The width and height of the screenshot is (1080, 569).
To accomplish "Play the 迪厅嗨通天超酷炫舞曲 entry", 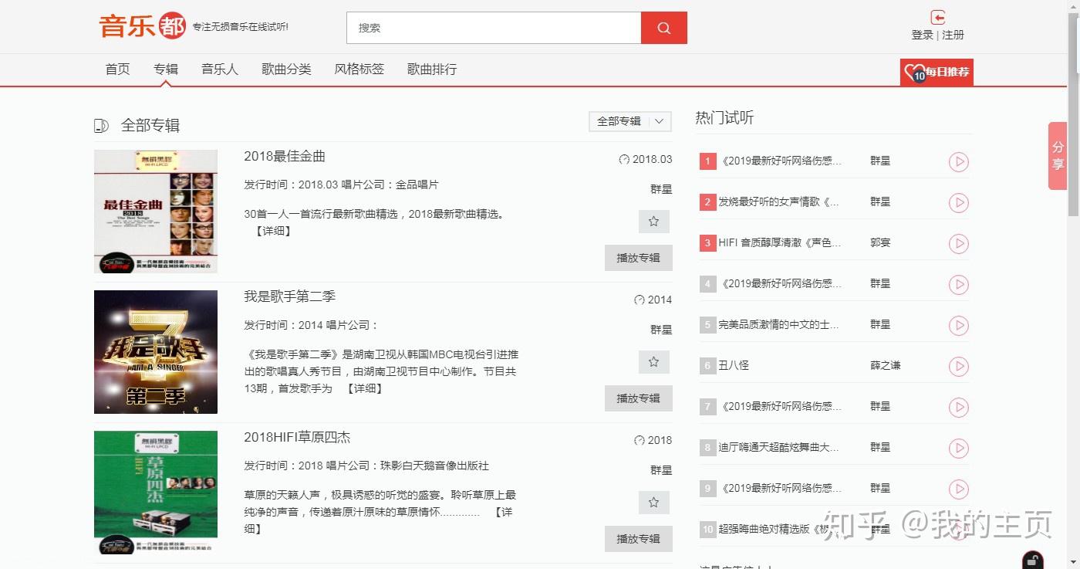I will [x=959, y=448].
